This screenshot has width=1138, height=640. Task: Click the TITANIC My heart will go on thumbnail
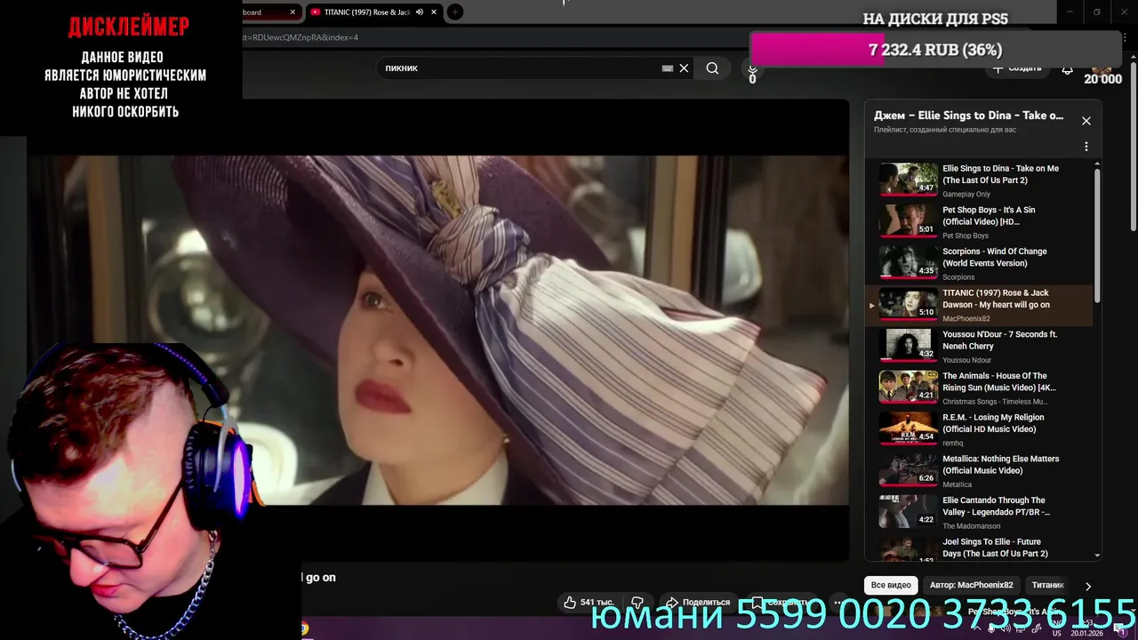point(908,303)
